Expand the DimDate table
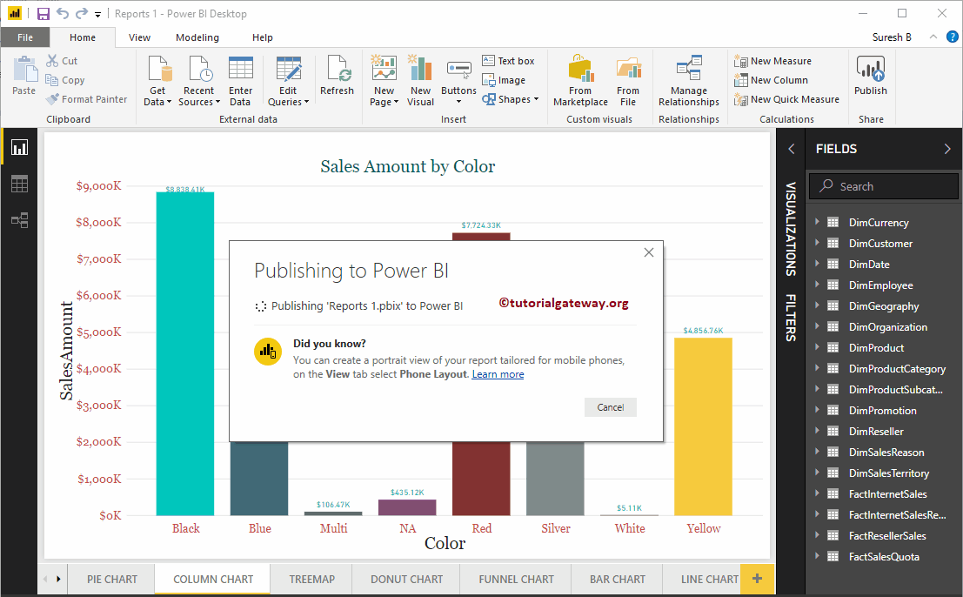This screenshot has width=963, height=597. (817, 264)
